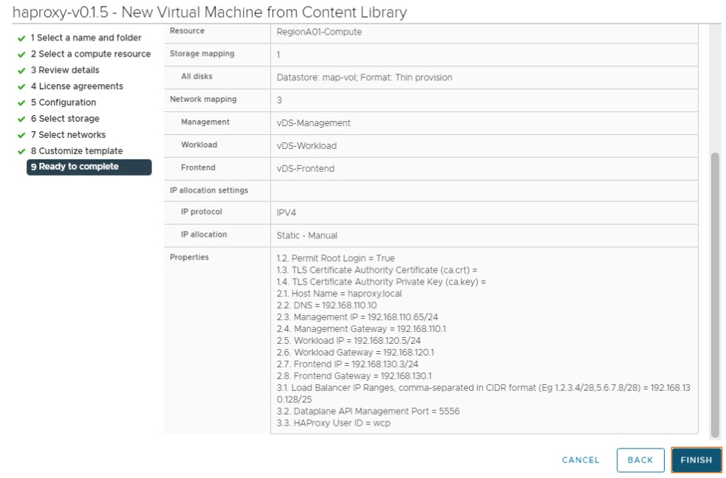The width and height of the screenshot is (726, 478).
Task: Select the vDS-Management network value
Action: coord(313,123)
